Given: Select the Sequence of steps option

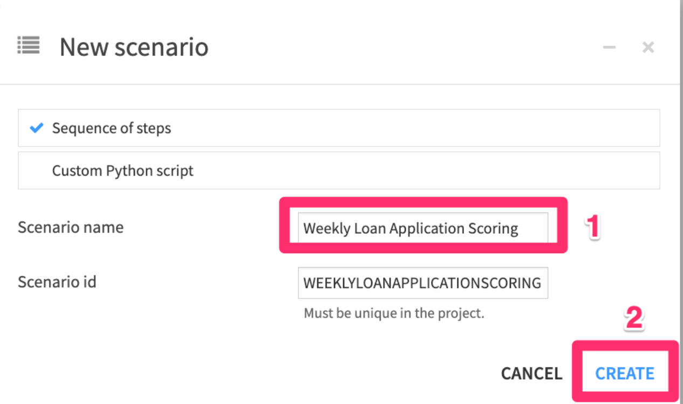Looking at the screenshot, I should click(x=111, y=128).
